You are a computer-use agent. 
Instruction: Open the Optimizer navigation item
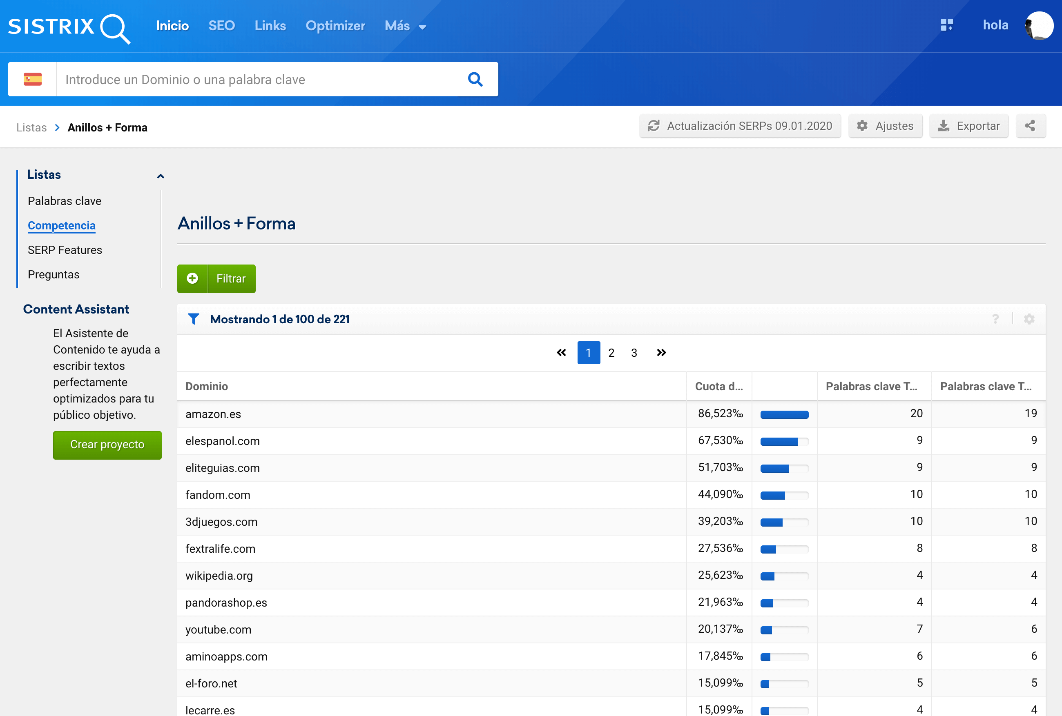click(335, 26)
